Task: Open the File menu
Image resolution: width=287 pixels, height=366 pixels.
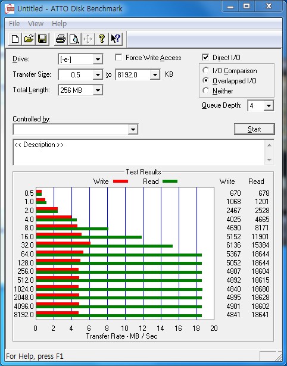Action: point(14,24)
